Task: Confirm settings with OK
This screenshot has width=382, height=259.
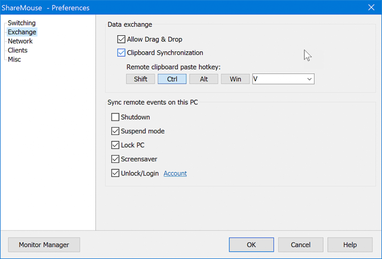Action: click(x=251, y=245)
